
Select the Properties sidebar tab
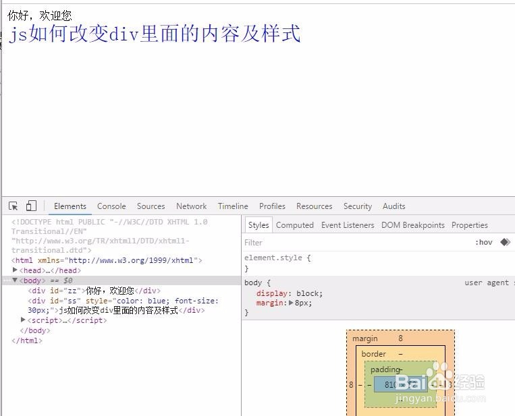tap(470, 225)
